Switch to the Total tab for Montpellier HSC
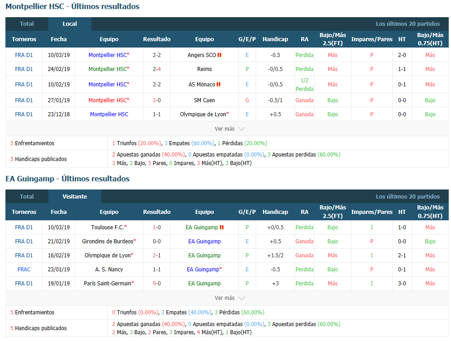This screenshot has height=341, width=451. pyautogui.click(x=27, y=24)
